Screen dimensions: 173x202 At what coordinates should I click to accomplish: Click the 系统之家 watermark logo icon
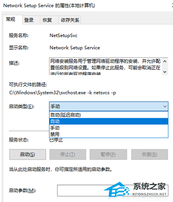point(117,190)
